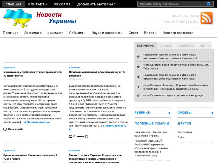
Task: Click the star icon beside 'Фрутлайн-Плюс' item
Action: click(138, 87)
